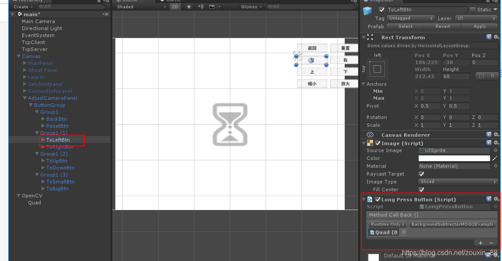The width and height of the screenshot is (502, 261).
Task: Open Canvas Renderer help book icon
Action: [x=488, y=135]
